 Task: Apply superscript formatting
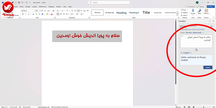(x=39, y=14)
